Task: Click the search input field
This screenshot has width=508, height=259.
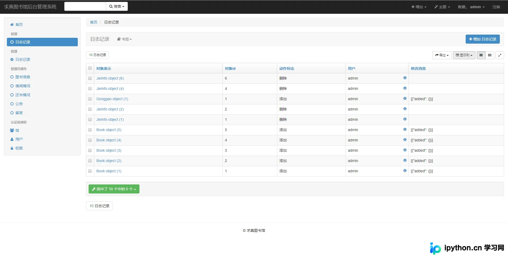Action: pos(85,6)
